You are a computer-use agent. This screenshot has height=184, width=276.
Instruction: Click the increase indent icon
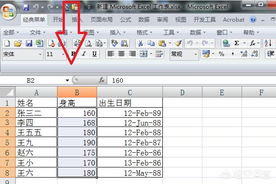pyautogui.click(x=270, y=54)
